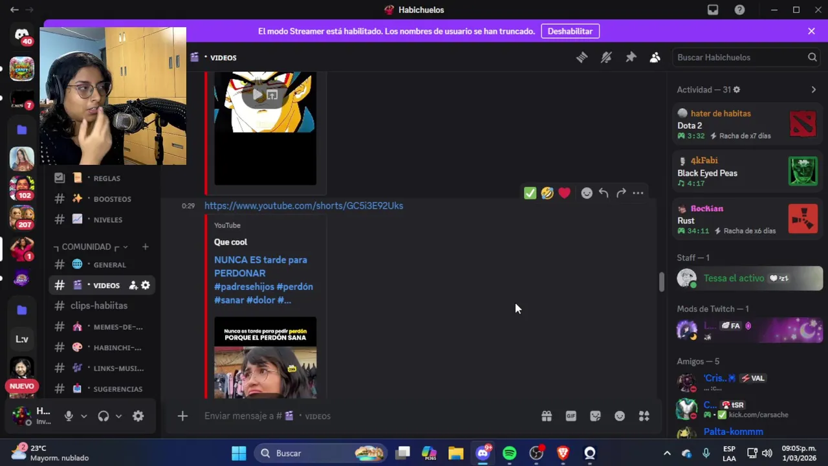Open microphone input options chevron

pos(83,416)
